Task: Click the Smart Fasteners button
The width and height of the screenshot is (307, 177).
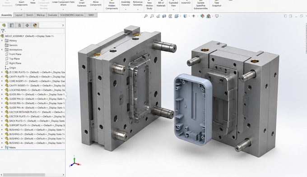Action: point(82,3)
